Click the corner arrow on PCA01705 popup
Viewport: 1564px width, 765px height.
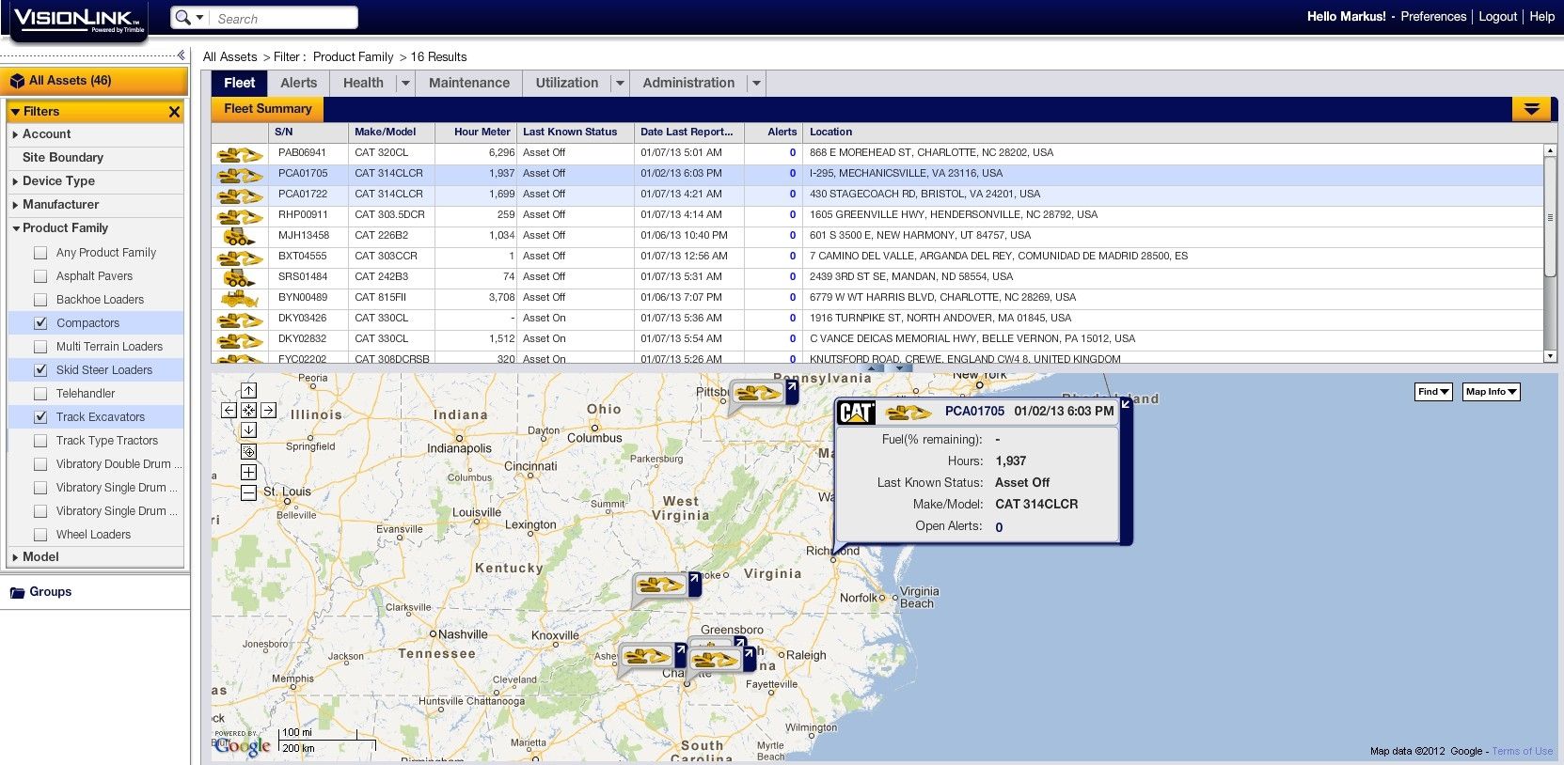(1125, 404)
